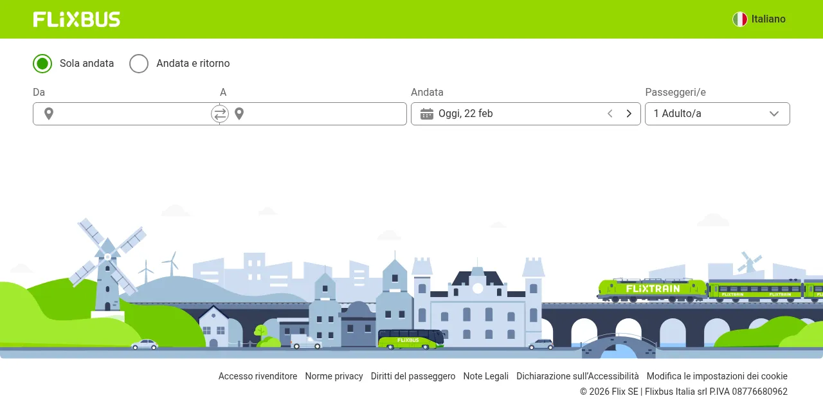This screenshot has height=407, width=823.
Task: Open the Italiano language selector
Action: point(759,19)
